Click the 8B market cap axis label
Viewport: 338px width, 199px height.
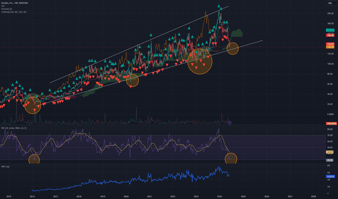329,165
